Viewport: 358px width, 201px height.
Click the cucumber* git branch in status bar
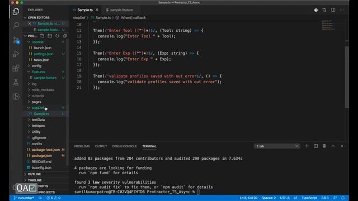coord(23,198)
